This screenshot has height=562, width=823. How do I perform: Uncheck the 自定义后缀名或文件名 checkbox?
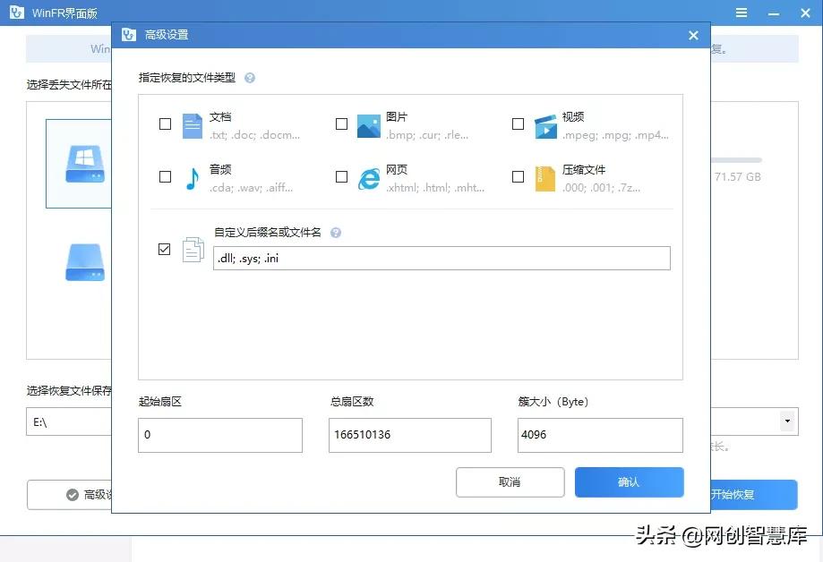pyautogui.click(x=165, y=249)
